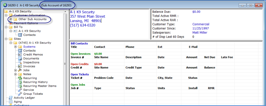The image size is (266, 106).
Task: Open the Recurring History icon
Action: (20, 82)
